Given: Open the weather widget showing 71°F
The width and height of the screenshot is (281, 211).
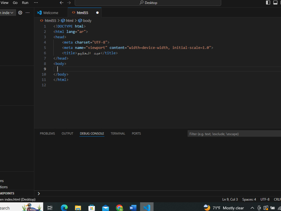Looking at the screenshot, I should pyautogui.click(x=224, y=208).
